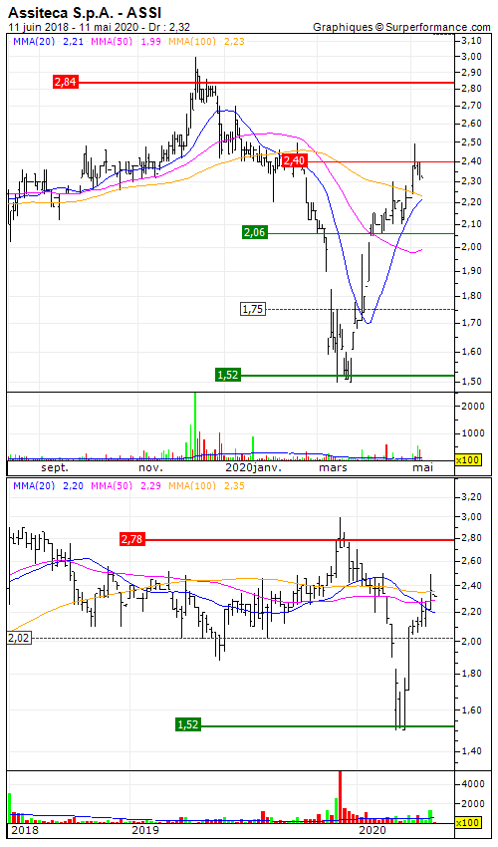This screenshot has width=498, height=847.
Task: Click green 1,52 support label in lower chart
Action: (x=188, y=724)
